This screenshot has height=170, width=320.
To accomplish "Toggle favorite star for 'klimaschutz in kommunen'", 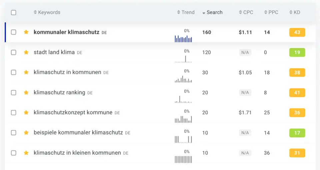I will pyautogui.click(x=26, y=72).
